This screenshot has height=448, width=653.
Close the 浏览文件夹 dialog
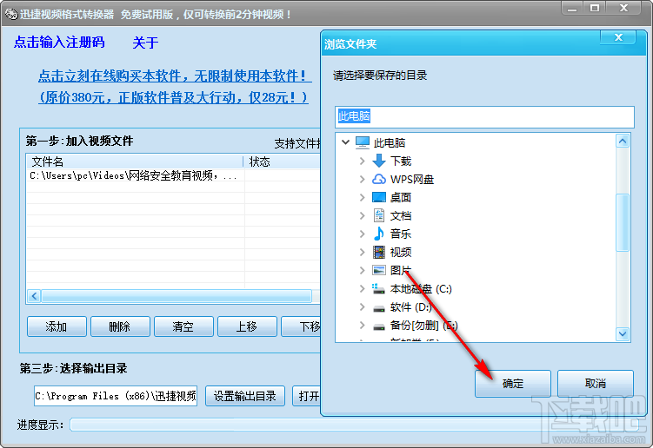[x=618, y=37]
